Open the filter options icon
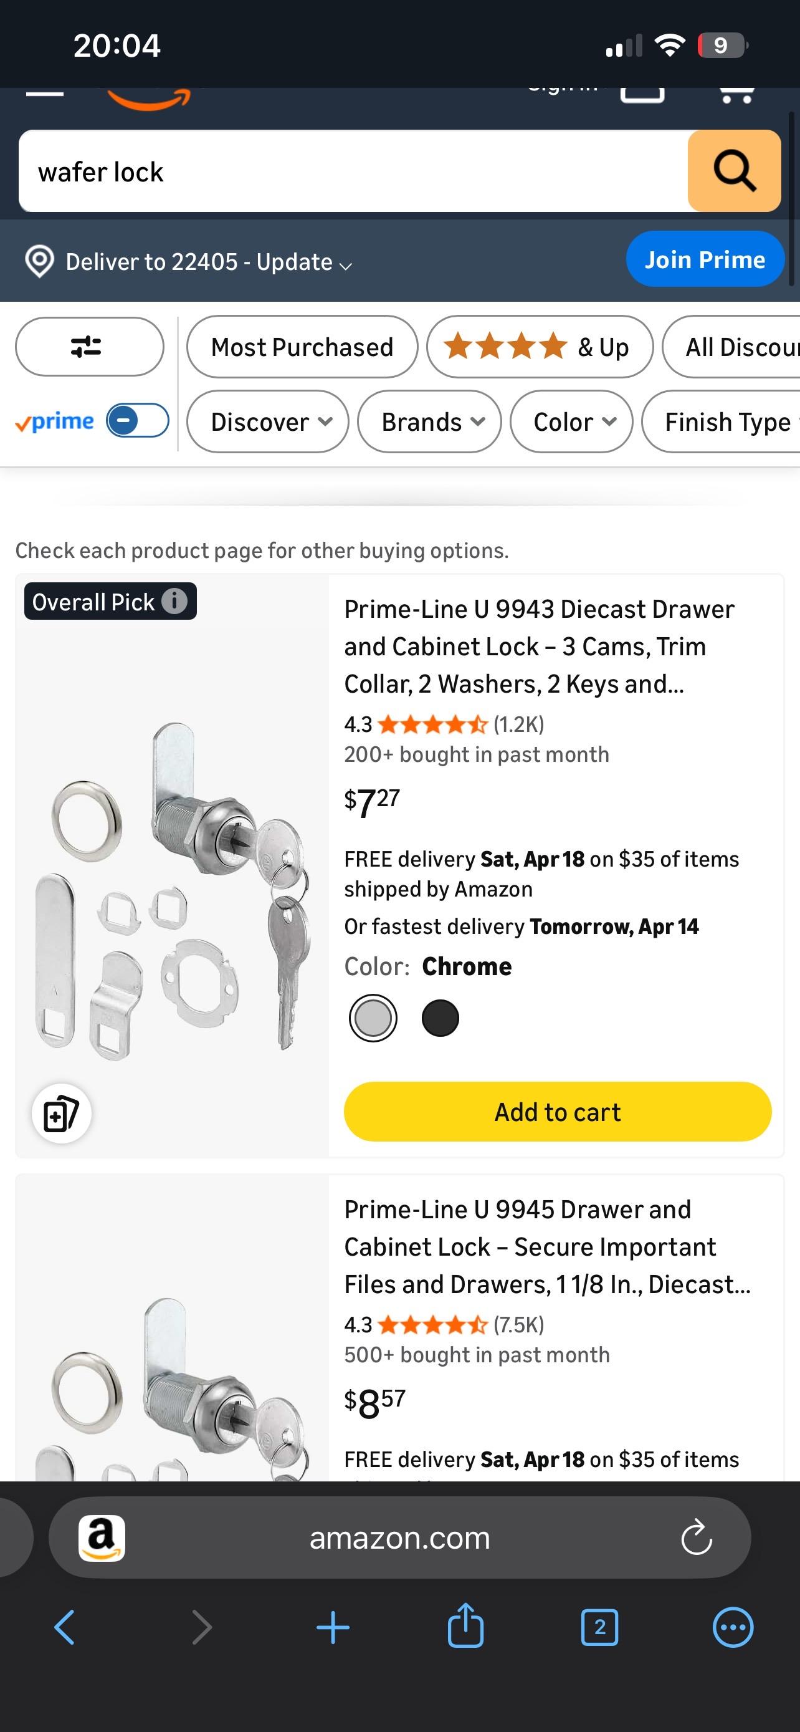Screen dimensions: 800x1732 (88, 346)
